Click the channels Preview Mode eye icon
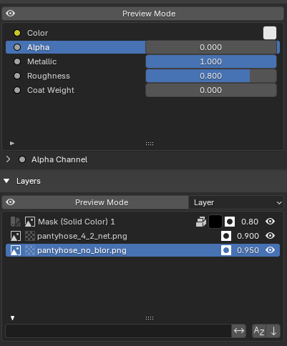Viewport: 287px width, 346px height. point(10,14)
